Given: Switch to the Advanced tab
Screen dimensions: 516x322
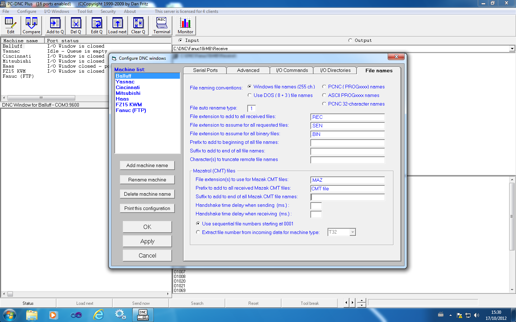Looking at the screenshot, I should (248, 70).
